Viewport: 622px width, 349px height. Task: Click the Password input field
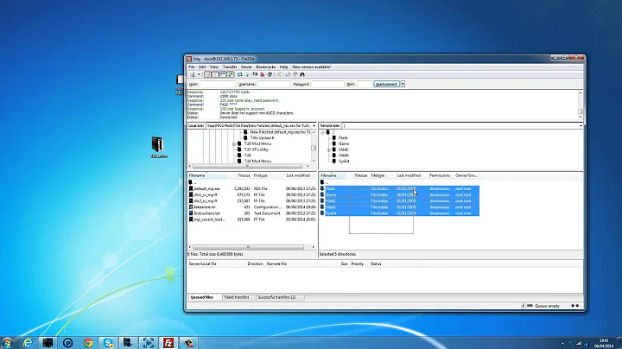point(327,84)
